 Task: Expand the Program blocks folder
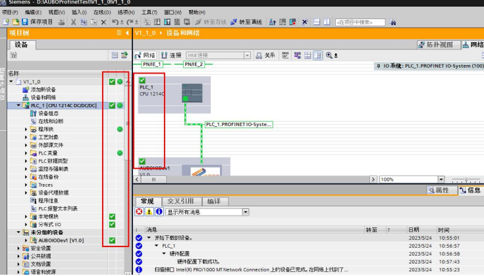tap(26, 129)
